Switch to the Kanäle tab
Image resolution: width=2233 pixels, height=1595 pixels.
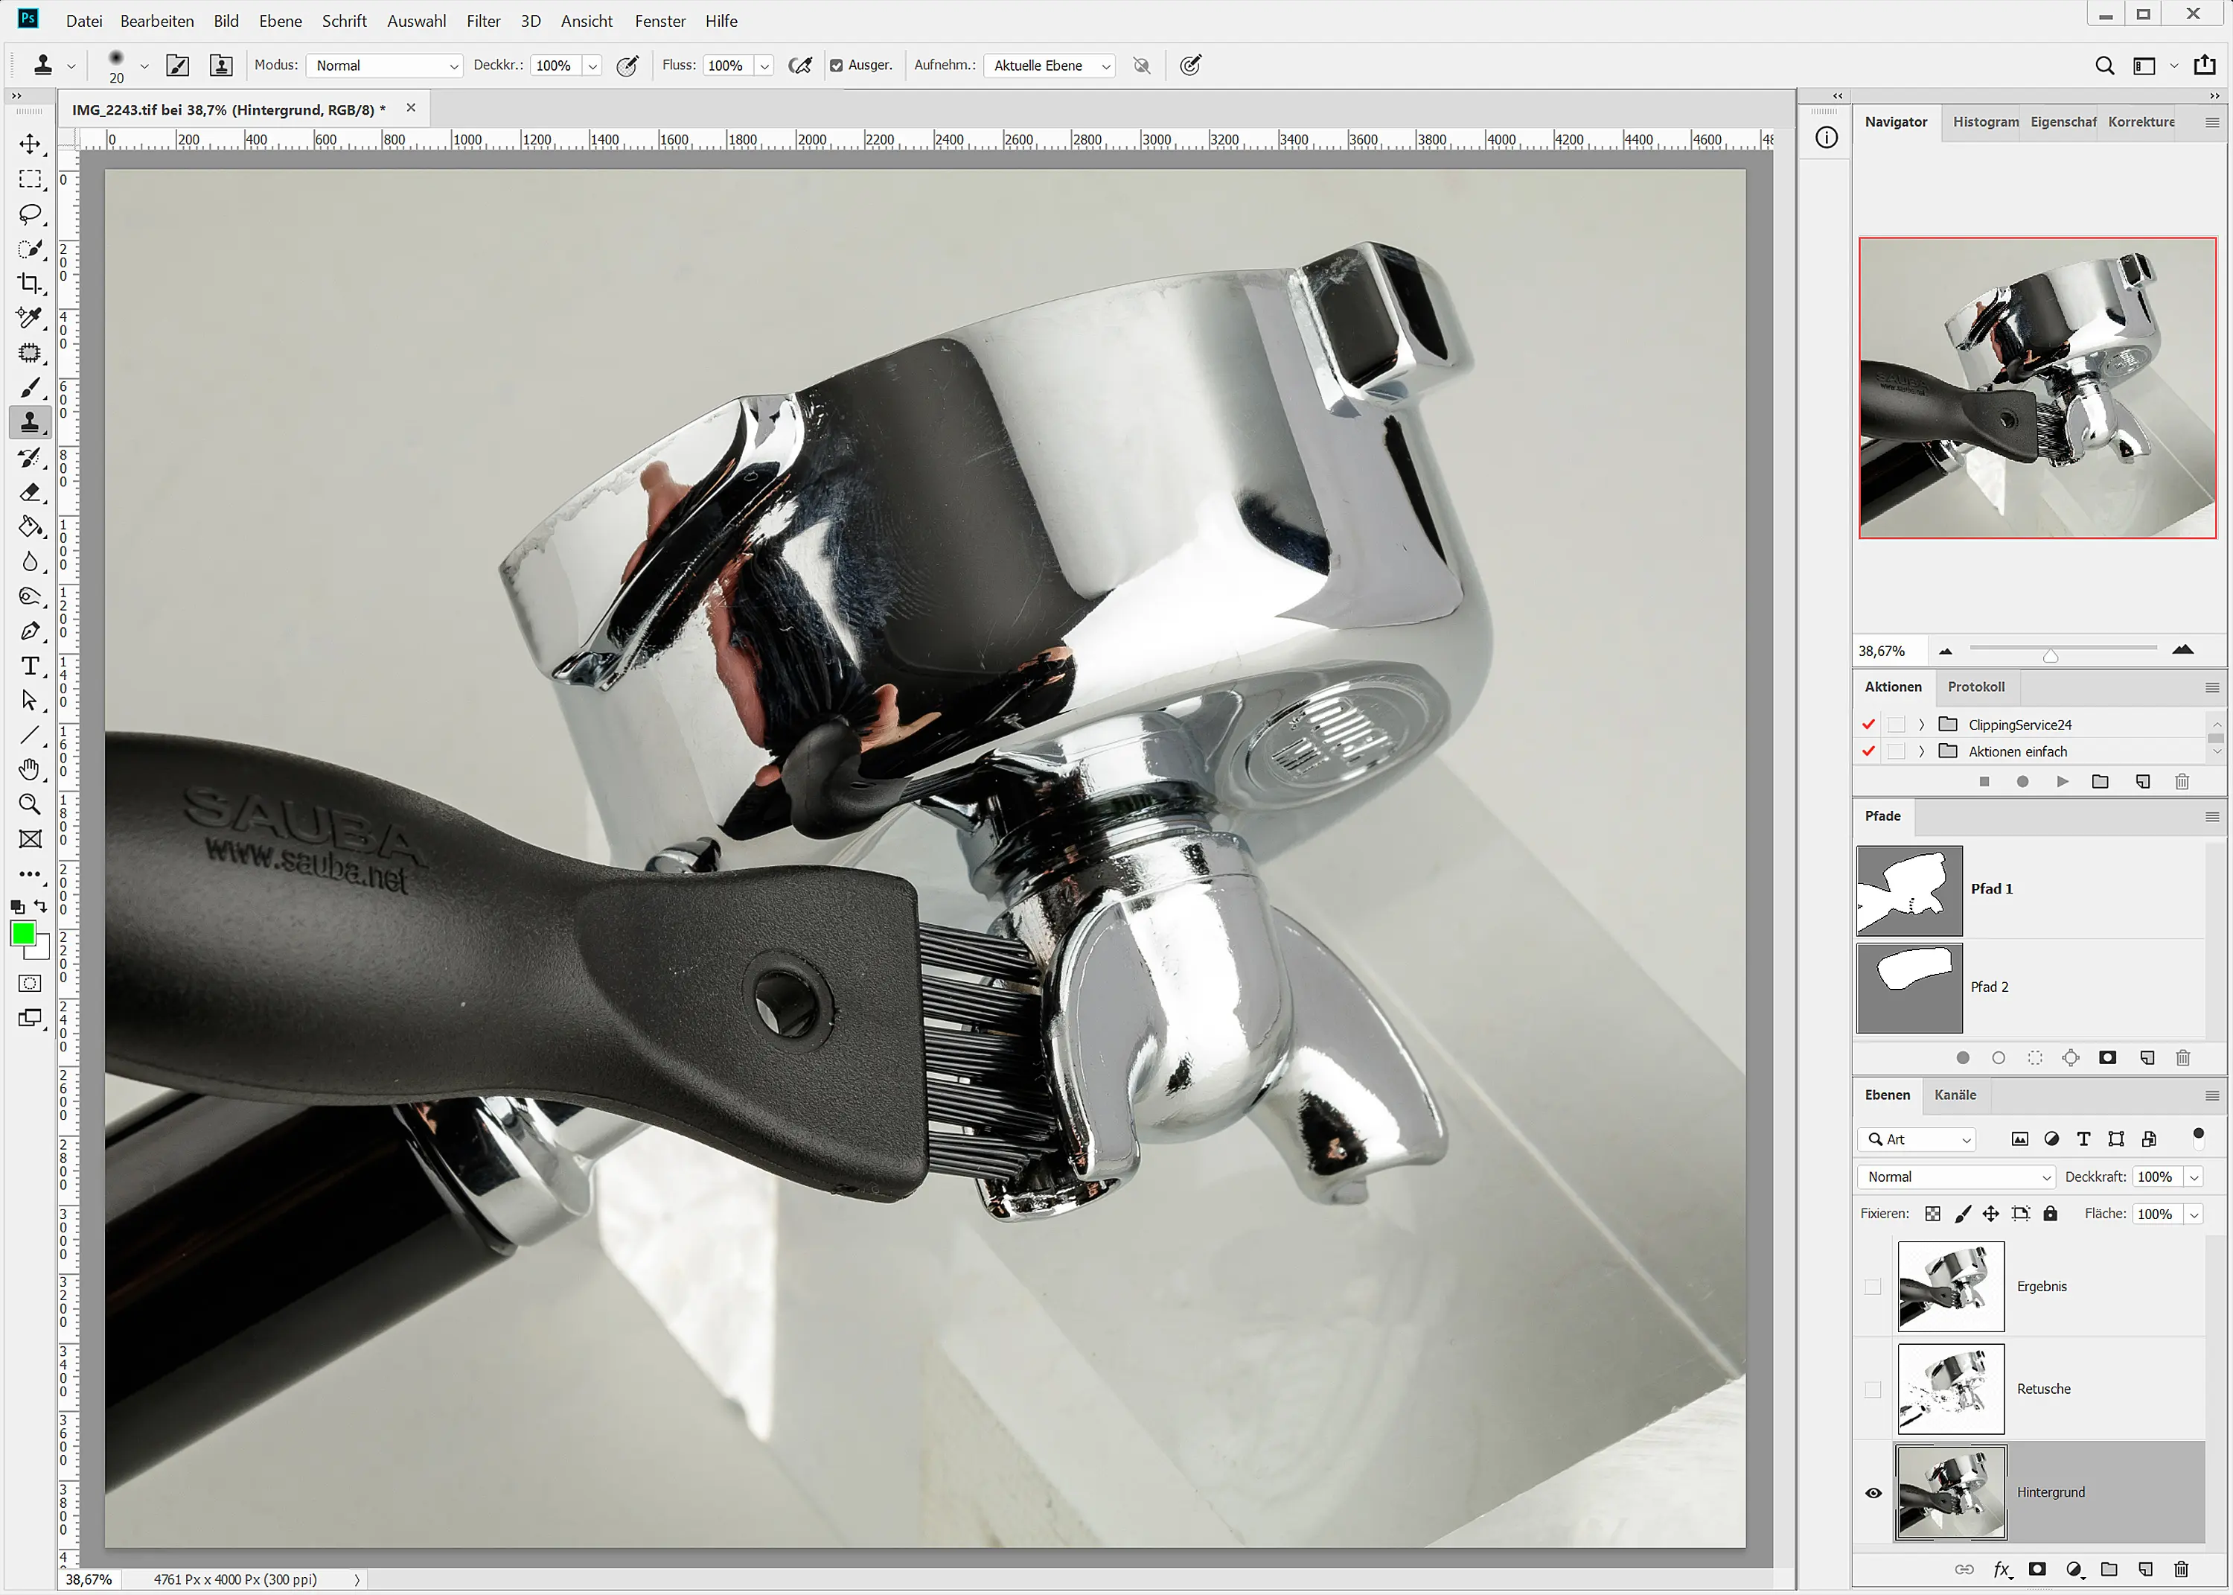(x=1955, y=1095)
